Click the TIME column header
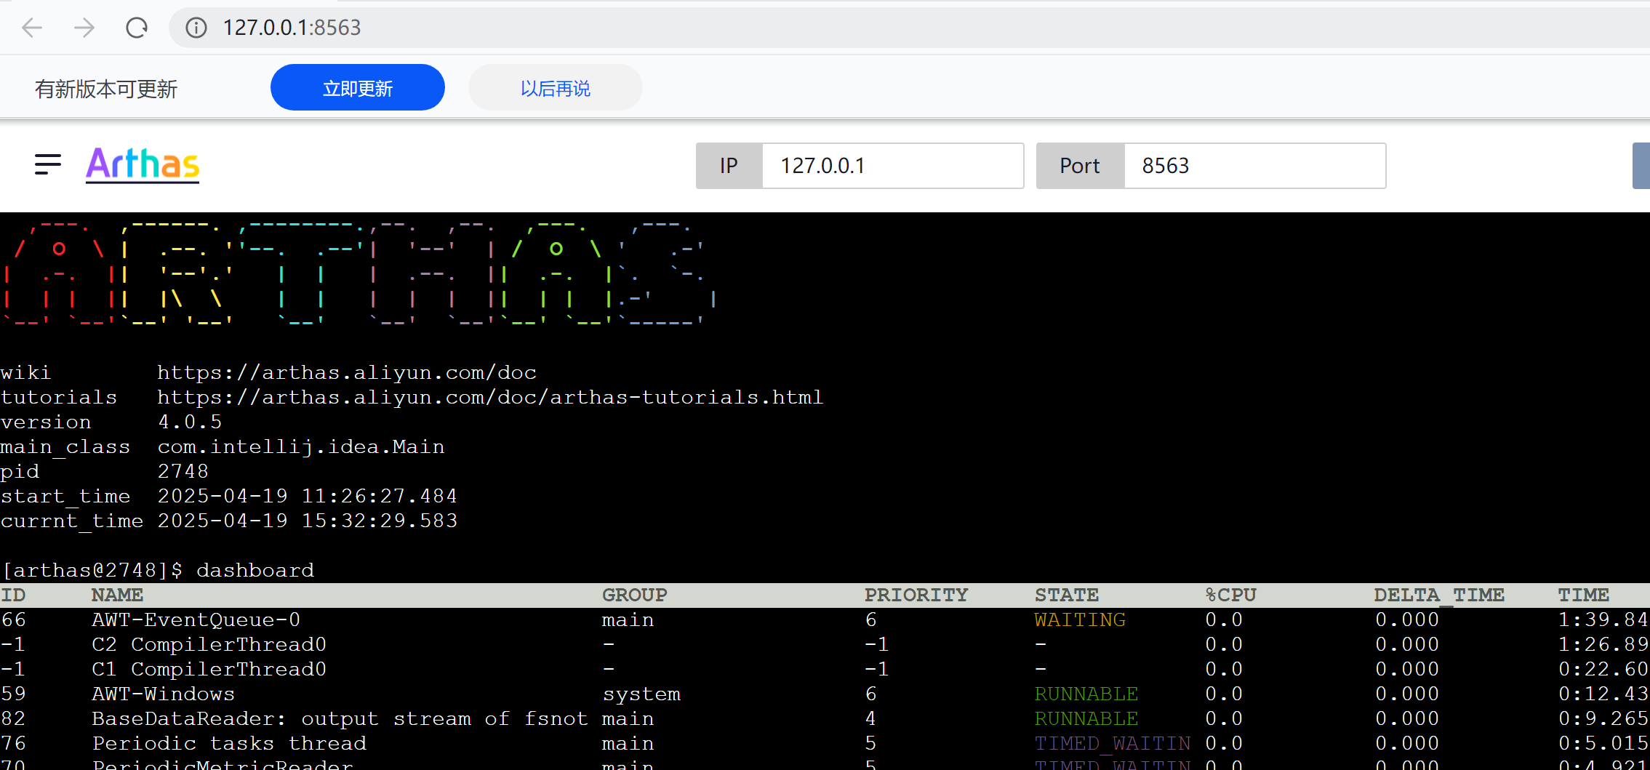The height and width of the screenshot is (770, 1650). pos(1584,595)
